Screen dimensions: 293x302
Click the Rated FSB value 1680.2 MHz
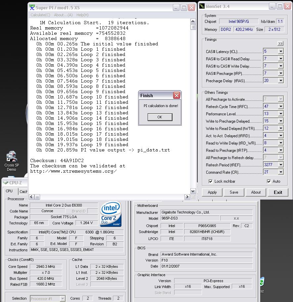[46, 284]
